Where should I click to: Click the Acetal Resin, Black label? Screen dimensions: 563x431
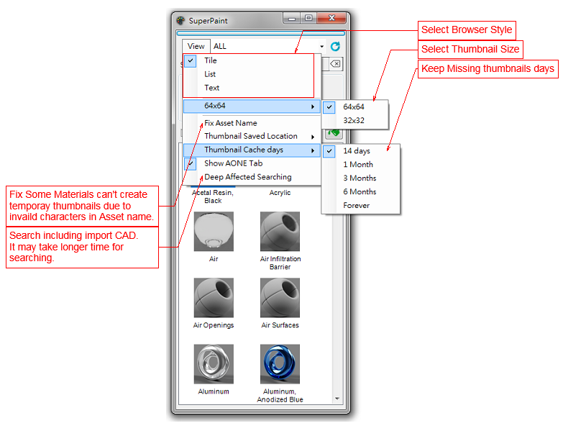click(213, 197)
